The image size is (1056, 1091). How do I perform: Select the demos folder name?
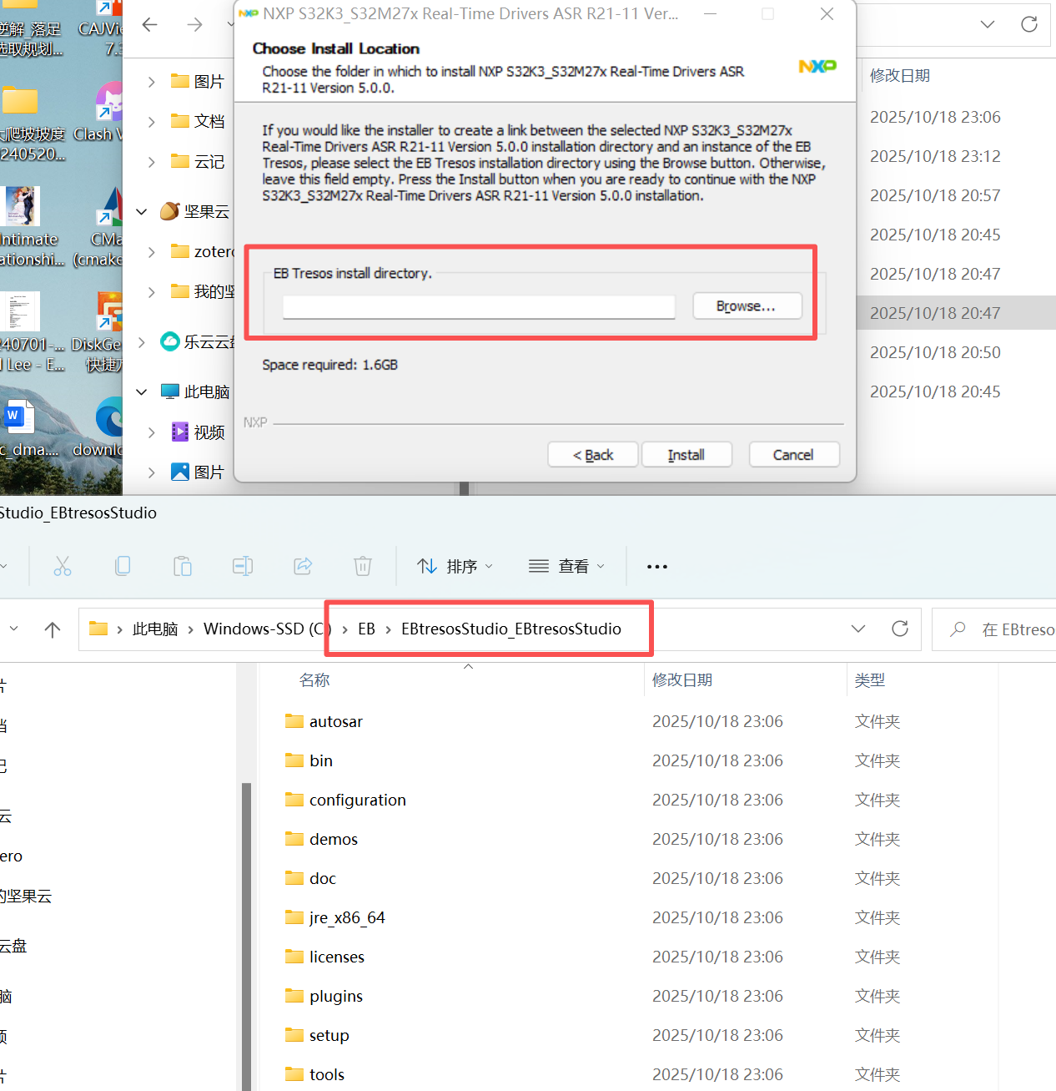click(334, 839)
